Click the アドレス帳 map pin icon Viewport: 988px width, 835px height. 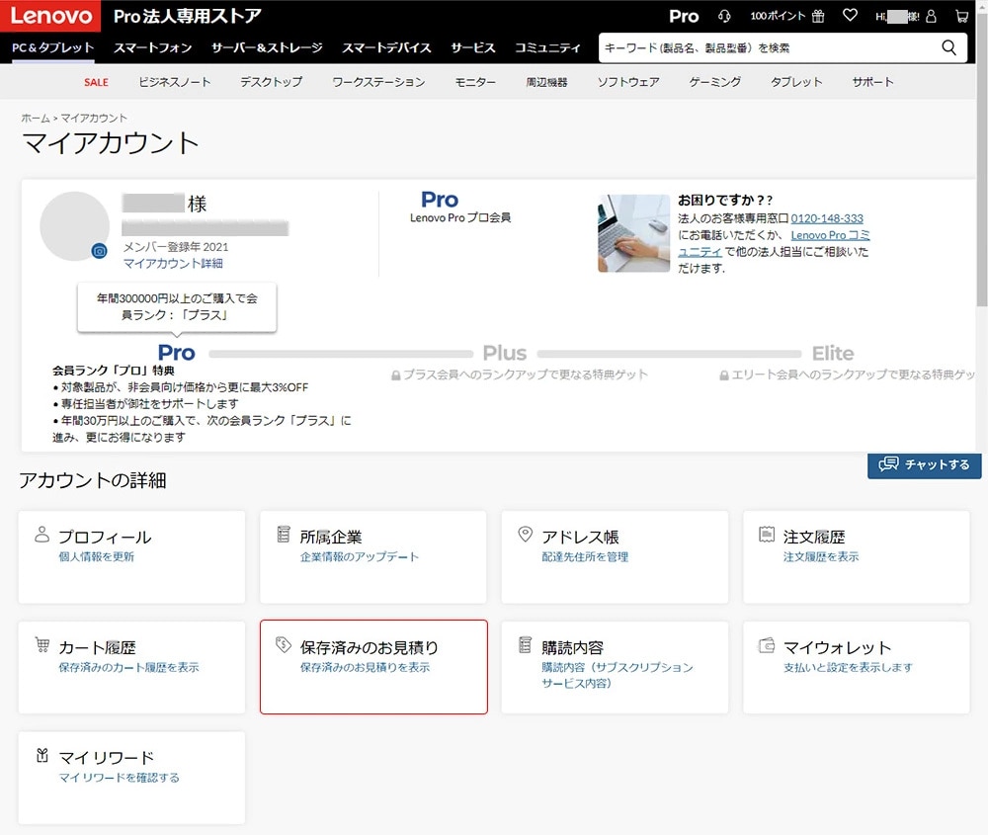(x=525, y=534)
